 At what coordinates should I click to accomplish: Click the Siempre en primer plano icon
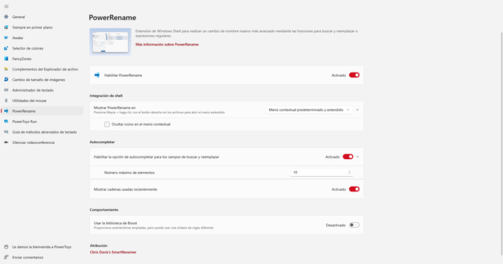click(6, 27)
